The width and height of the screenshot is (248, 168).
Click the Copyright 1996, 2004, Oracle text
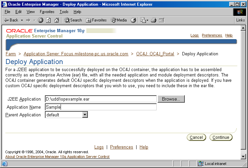tap(47, 152)
